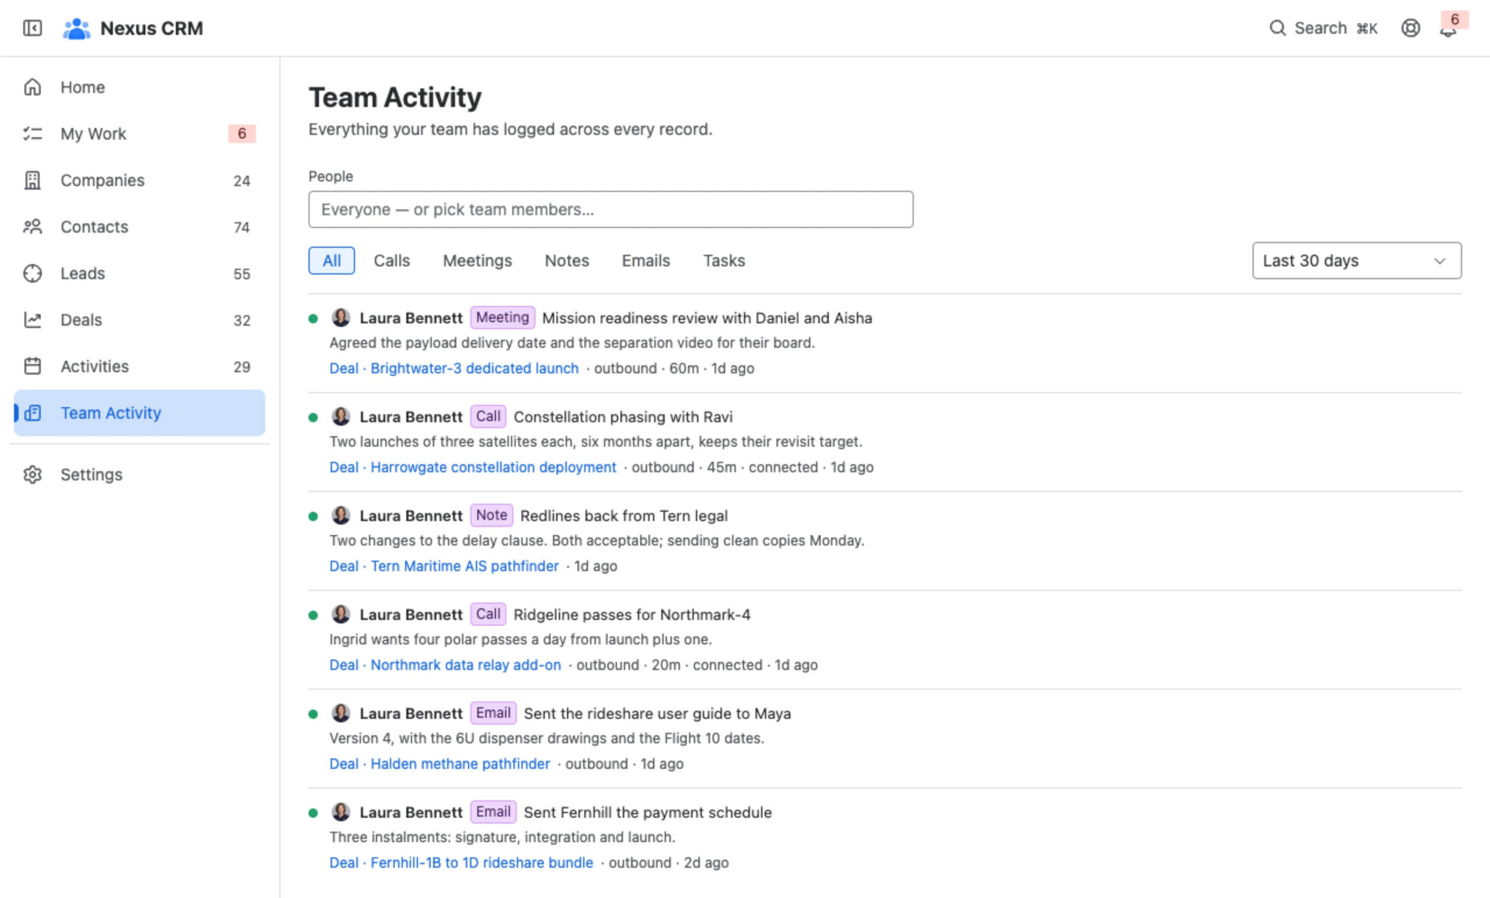This screenshot has width=1490, height=898.
Task: Open Settings in sidebar
Action: [140, 475]
